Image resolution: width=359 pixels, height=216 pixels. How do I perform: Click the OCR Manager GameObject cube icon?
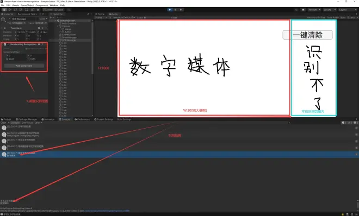pyautogui.click(x=3, y=20)
